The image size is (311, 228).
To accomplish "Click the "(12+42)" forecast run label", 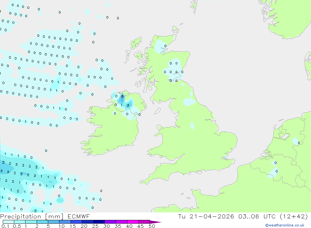I will coord(294,216).
